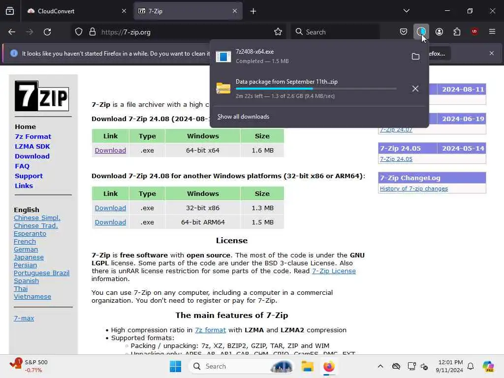
Task: Bookmark this page with the star icon
Action: click(x=278, y=32)
